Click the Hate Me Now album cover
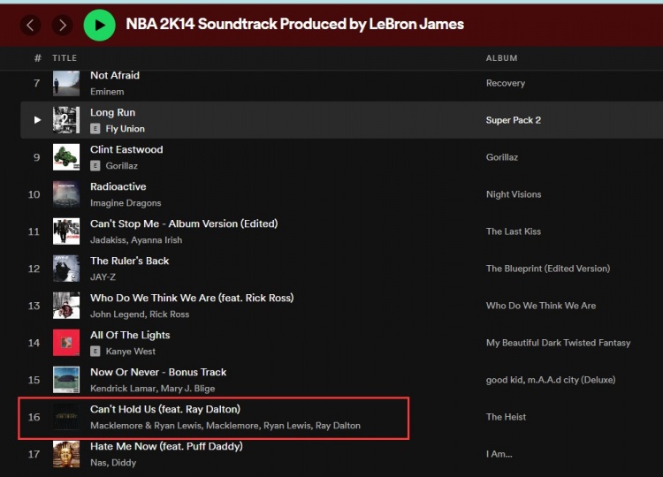The image size is (663, 477). click(66, 454)
